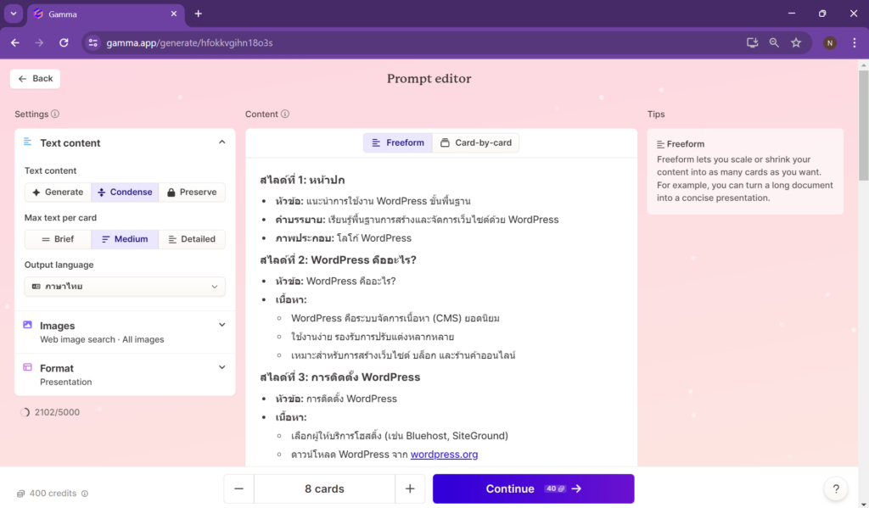The height and width of the screenshot is (508, 869).
Task: Select the Condense text content option
Action: [125, 193]
